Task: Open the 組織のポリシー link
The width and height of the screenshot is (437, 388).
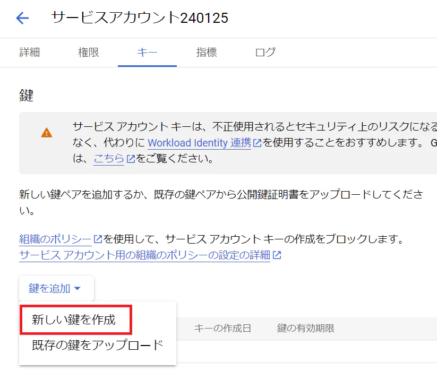Action: pos(55,239)
